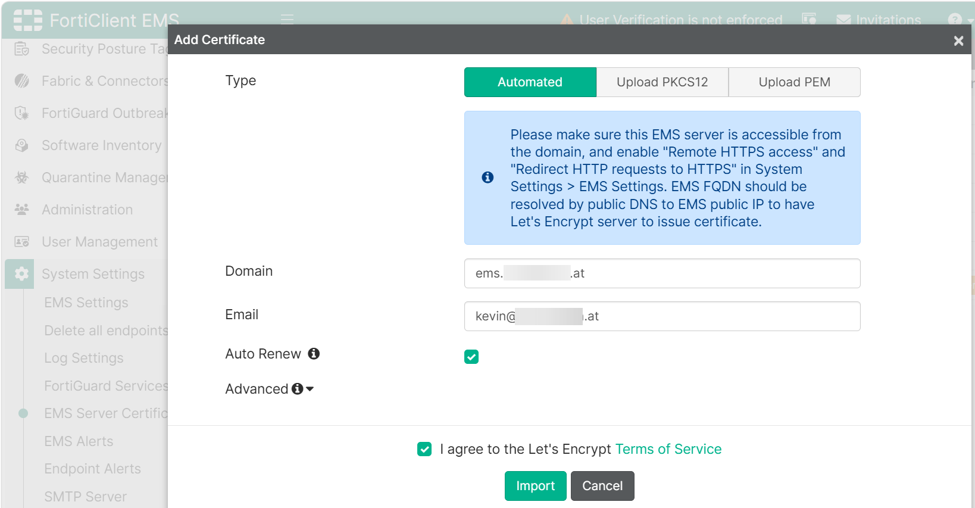Collapse the System Settings menu

click(x=93, y=274)
